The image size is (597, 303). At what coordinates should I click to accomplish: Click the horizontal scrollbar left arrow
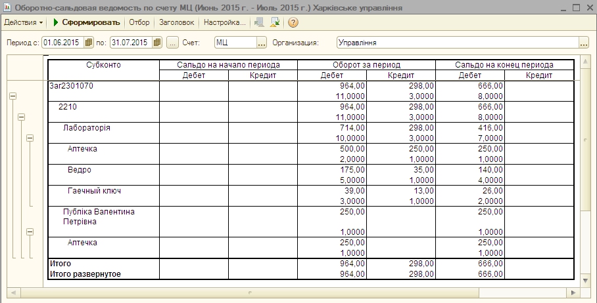click(13, 293)
